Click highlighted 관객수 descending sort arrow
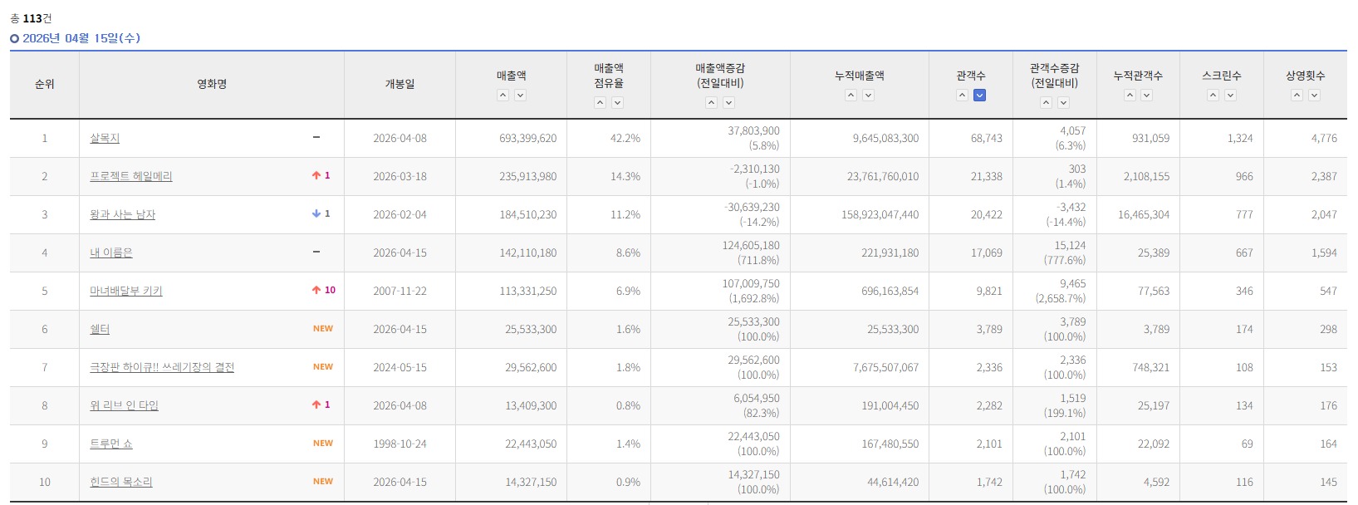 coord(979,96)
